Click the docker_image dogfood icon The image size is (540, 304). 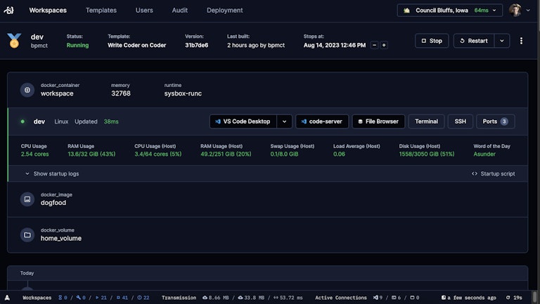coord(27,199)
